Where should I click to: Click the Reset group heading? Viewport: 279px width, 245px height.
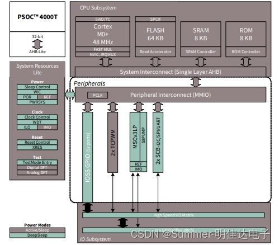click(x=37, y=137)
